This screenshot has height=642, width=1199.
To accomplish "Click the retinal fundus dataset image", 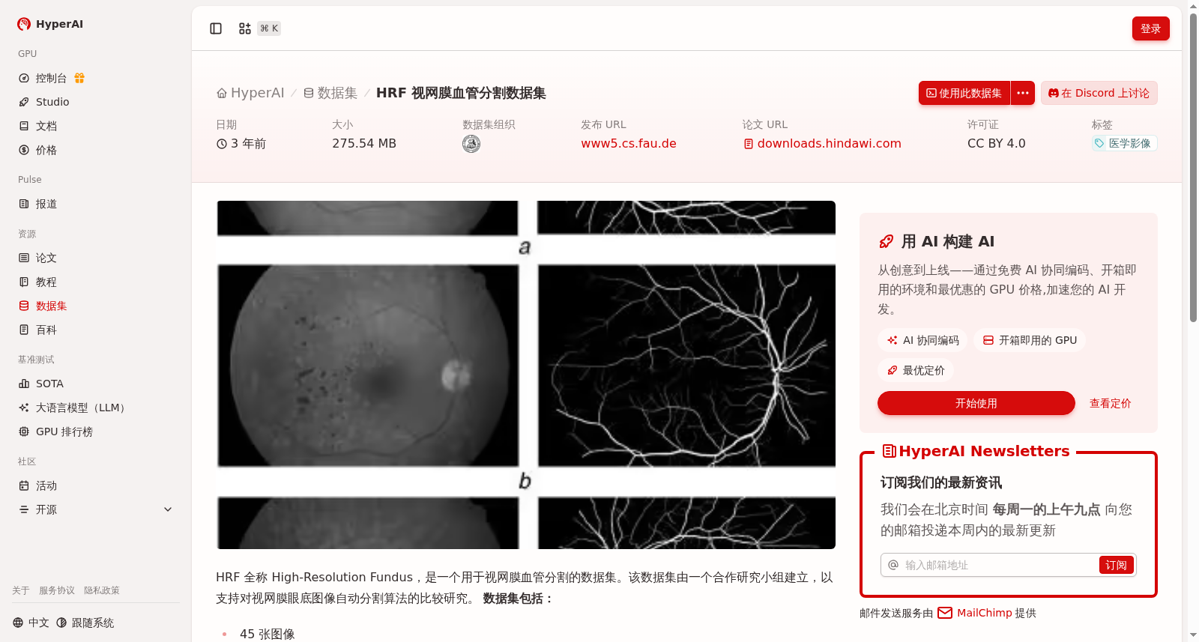I will click(x=526, y=375).
